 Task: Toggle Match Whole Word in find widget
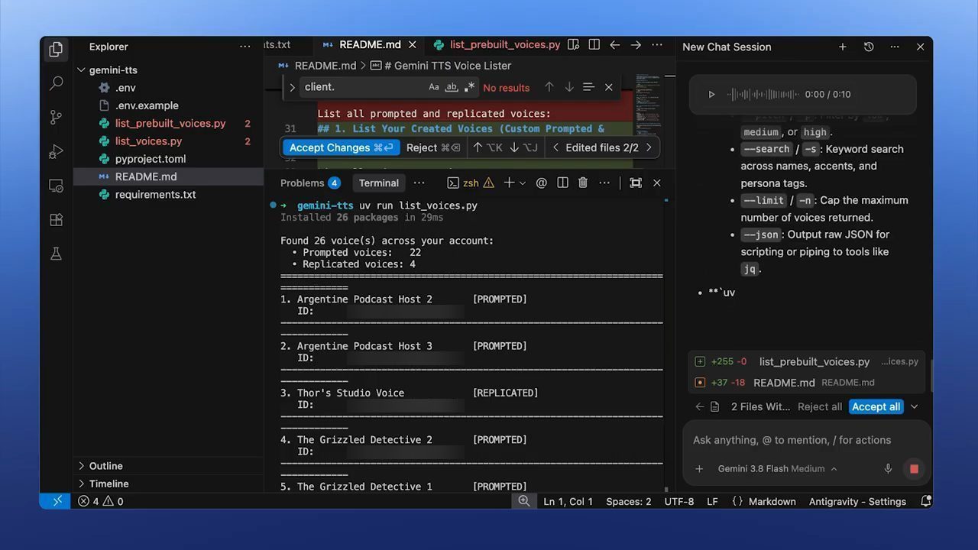coord(452,87)
